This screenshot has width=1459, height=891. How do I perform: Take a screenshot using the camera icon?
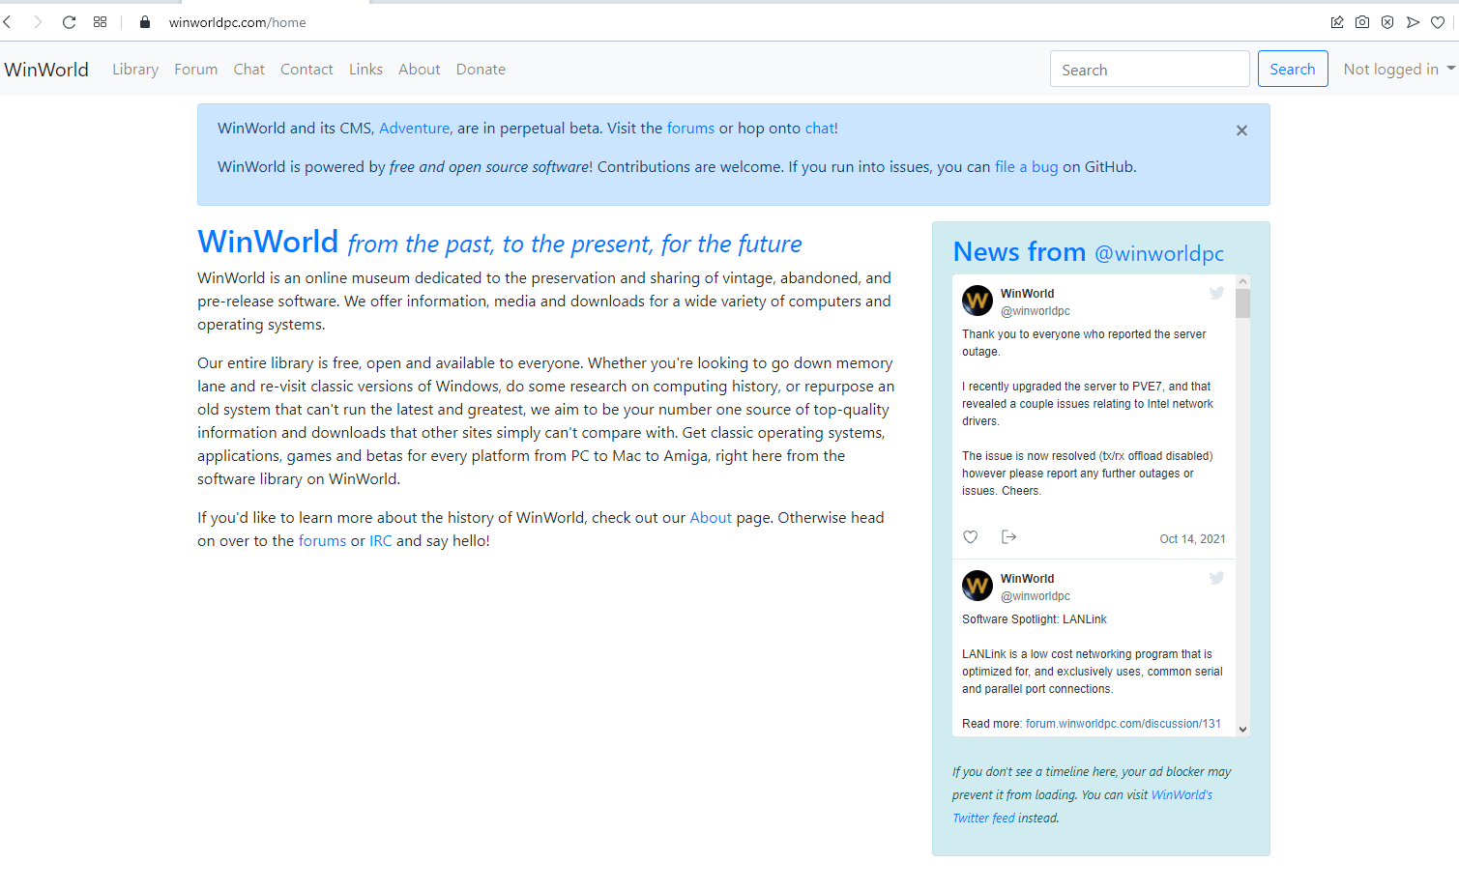click(1362, 21)
